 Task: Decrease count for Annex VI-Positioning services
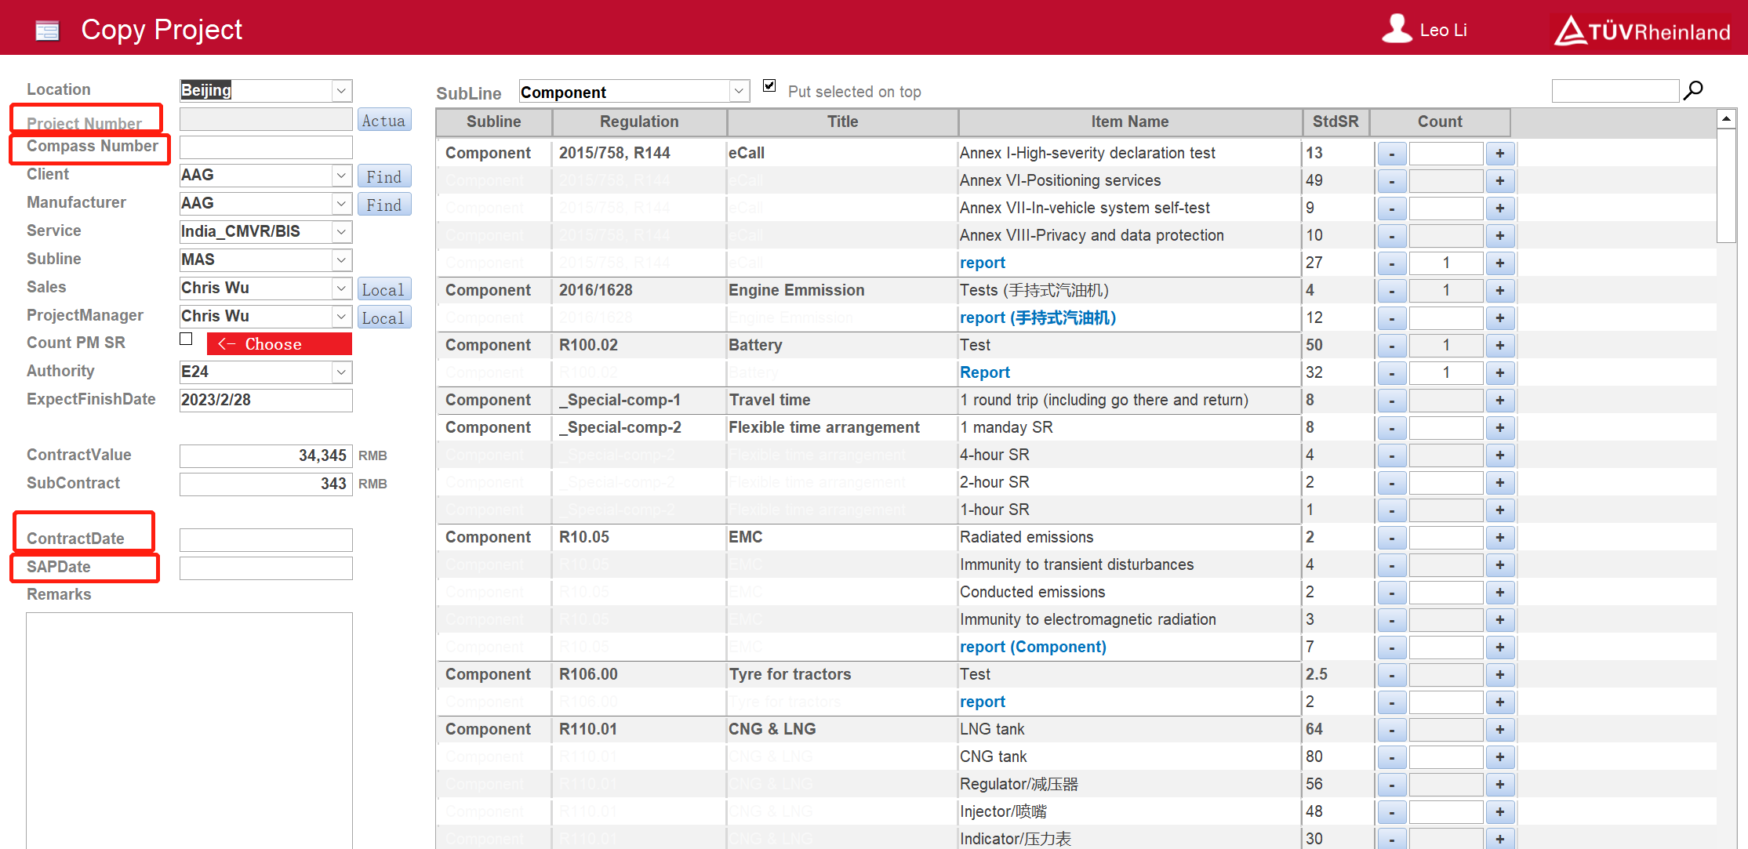pyautogui.click(x=1392, y=181)
